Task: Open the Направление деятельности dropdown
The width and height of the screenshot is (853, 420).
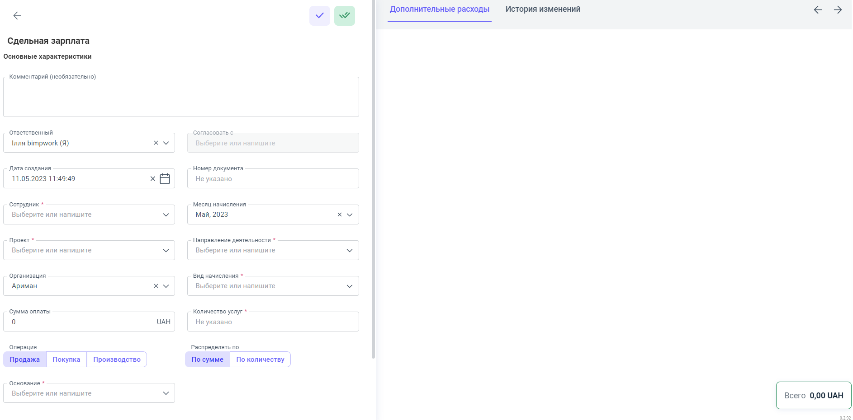Action: 350,251
